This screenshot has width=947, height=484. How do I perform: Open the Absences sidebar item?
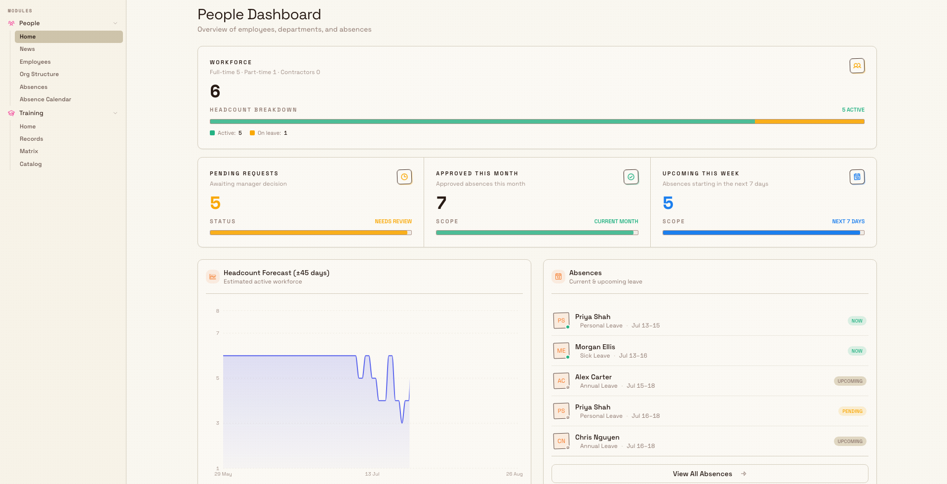tap(69, 87)
